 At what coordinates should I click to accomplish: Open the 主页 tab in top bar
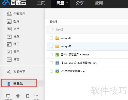point(41,3)
